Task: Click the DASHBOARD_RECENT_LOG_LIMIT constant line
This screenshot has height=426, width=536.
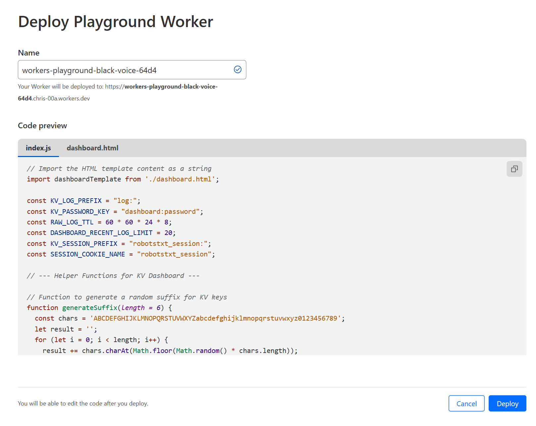Action: click(101, 233)
